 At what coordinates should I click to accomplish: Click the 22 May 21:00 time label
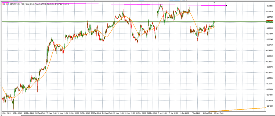point(96,113)
